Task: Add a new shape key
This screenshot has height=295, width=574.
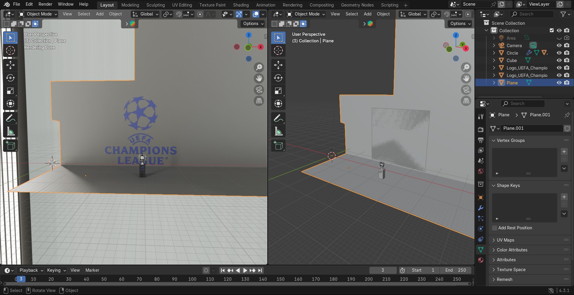Action: click(564, 197)
